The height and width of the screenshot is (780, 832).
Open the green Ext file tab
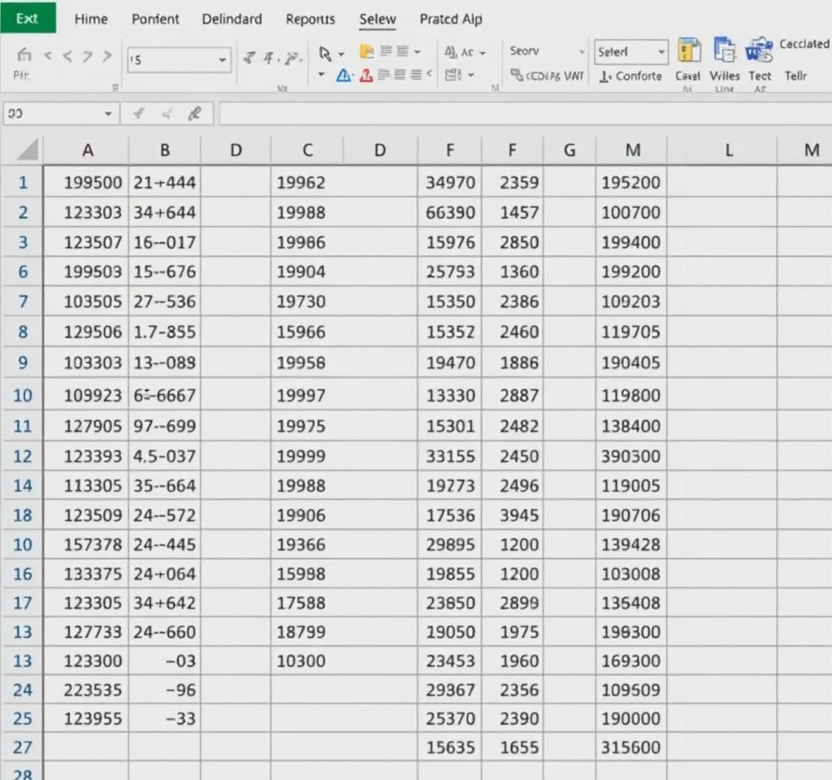[28, 17]
